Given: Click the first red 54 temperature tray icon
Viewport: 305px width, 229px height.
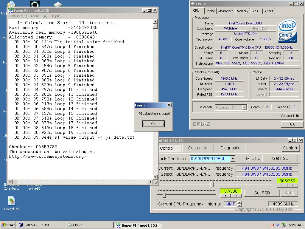Looking at the screenshot, I should (272, 225).
